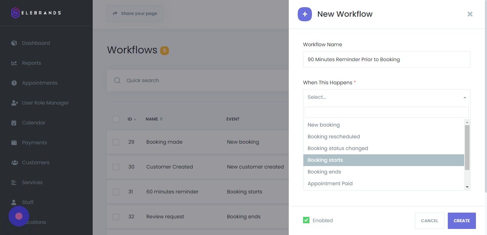The width and height of the screenshot is (487, 235).
Task: Choose New booking from dropdown
Action: click(384, 125)
